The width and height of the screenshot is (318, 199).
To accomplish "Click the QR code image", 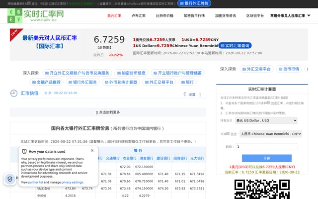I will [x=262, y=189].
